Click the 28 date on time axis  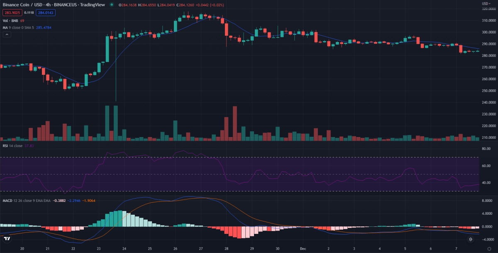coord(227,248)
